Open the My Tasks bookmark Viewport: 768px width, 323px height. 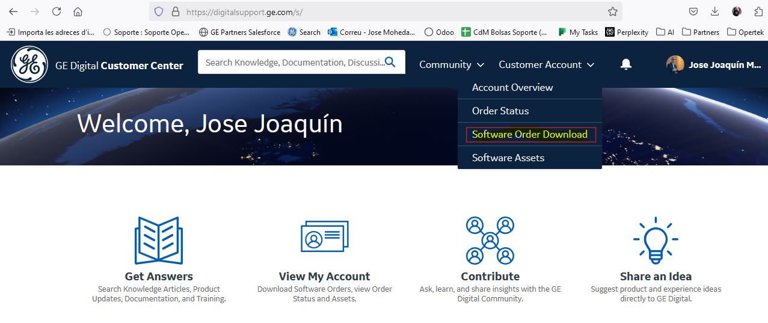pos(577,32)
